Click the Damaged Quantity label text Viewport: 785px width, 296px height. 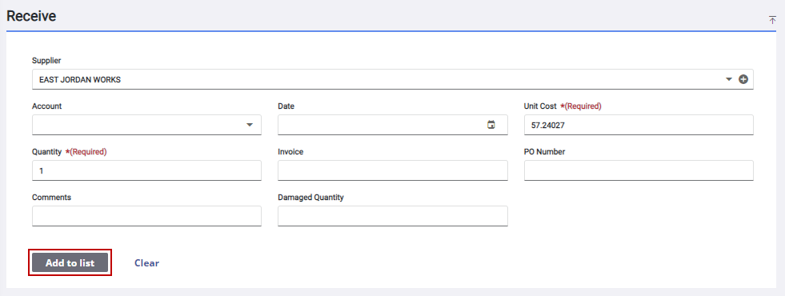point(311,198)
